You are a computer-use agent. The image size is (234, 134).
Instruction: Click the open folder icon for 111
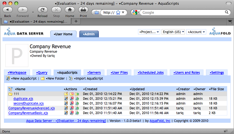pos(10,94)
